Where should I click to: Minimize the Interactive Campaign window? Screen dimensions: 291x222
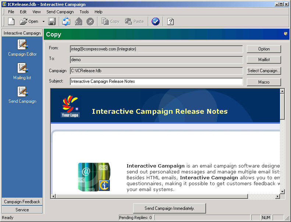277,4
